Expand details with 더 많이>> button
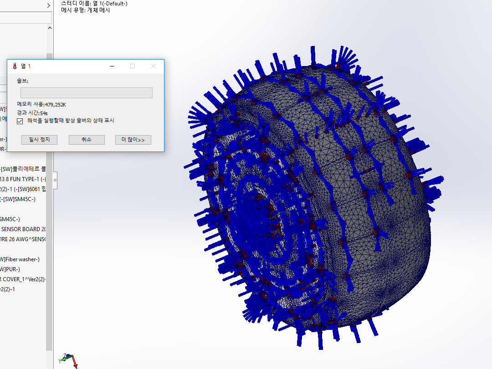492x369 pixels. [133, 140]
